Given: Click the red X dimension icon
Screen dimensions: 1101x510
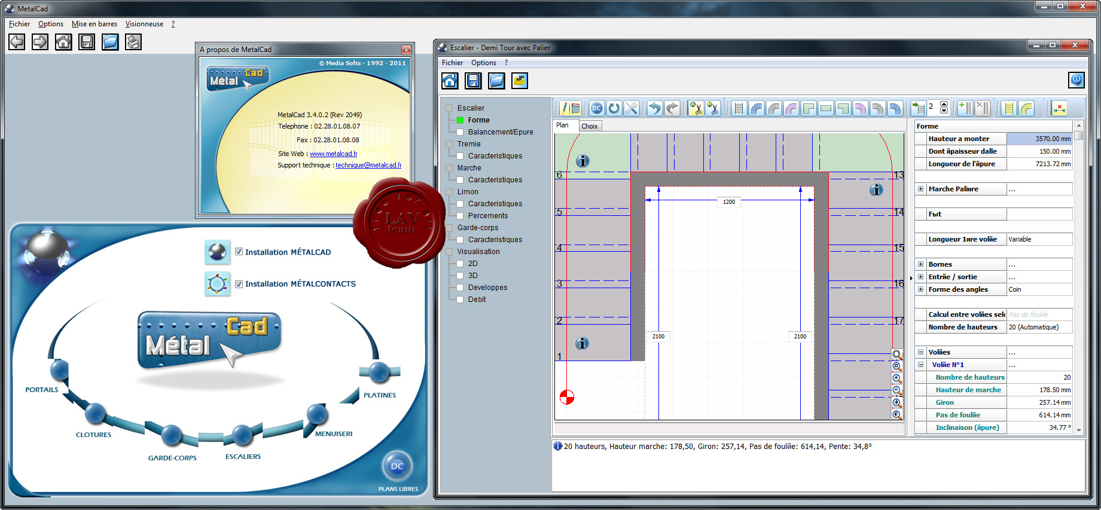Looking at the screenshot, I should (x=1059, y=108).
